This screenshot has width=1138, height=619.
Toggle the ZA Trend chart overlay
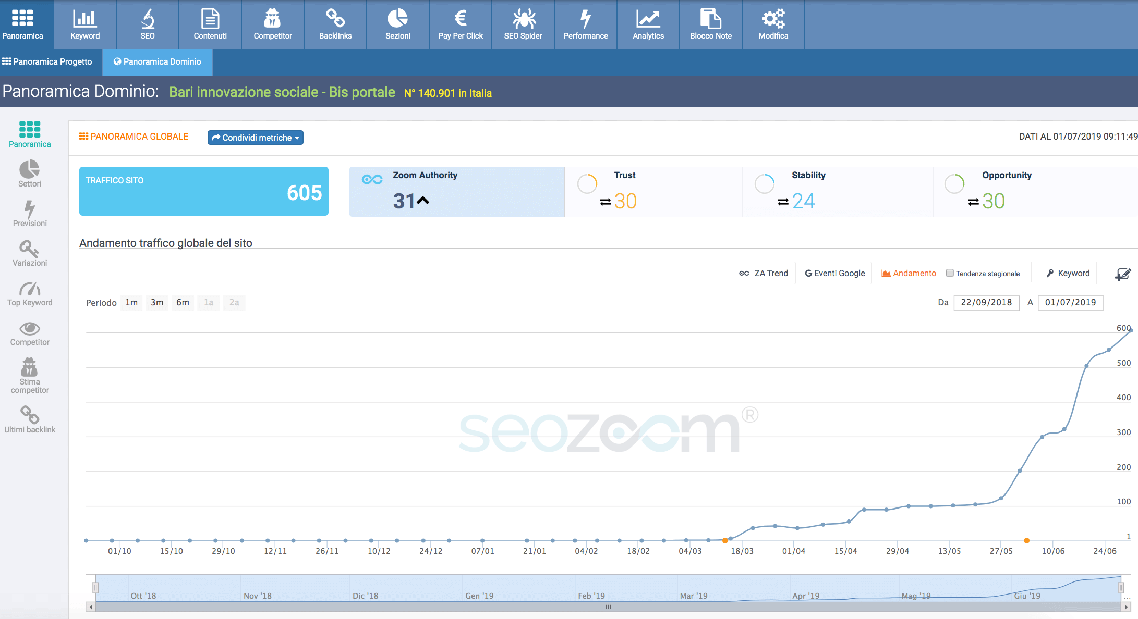[764, 273]
